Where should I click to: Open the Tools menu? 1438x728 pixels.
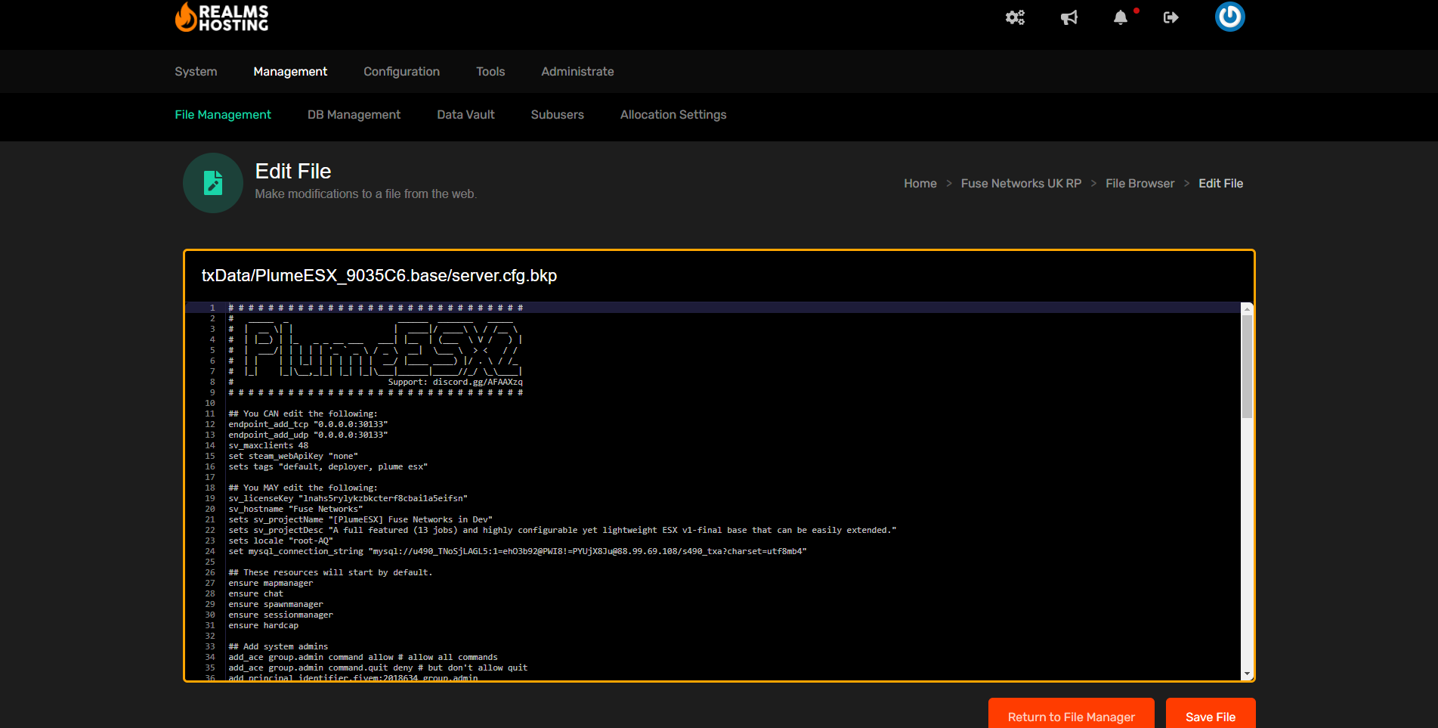(x=490, y=72)
